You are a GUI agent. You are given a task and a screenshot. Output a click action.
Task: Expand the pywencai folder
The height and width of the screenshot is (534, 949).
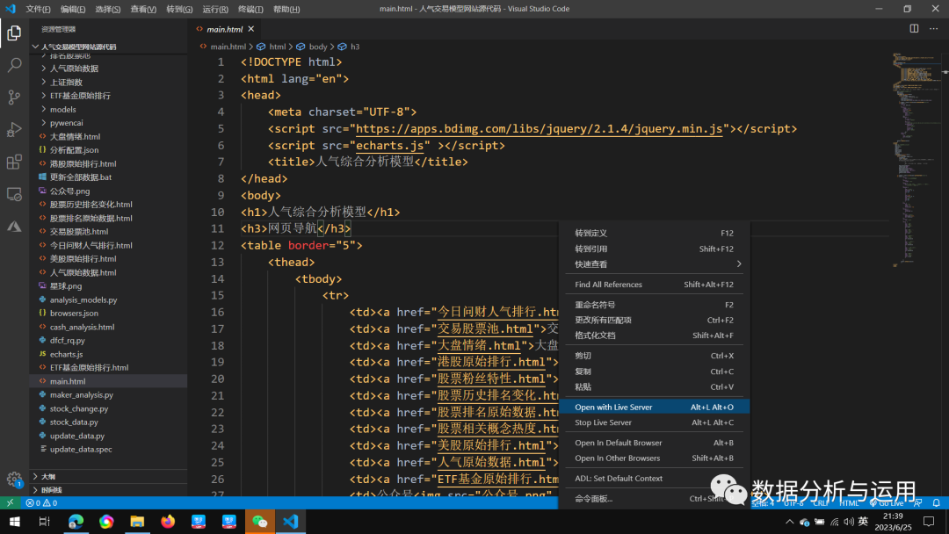(x=67, y=123)
